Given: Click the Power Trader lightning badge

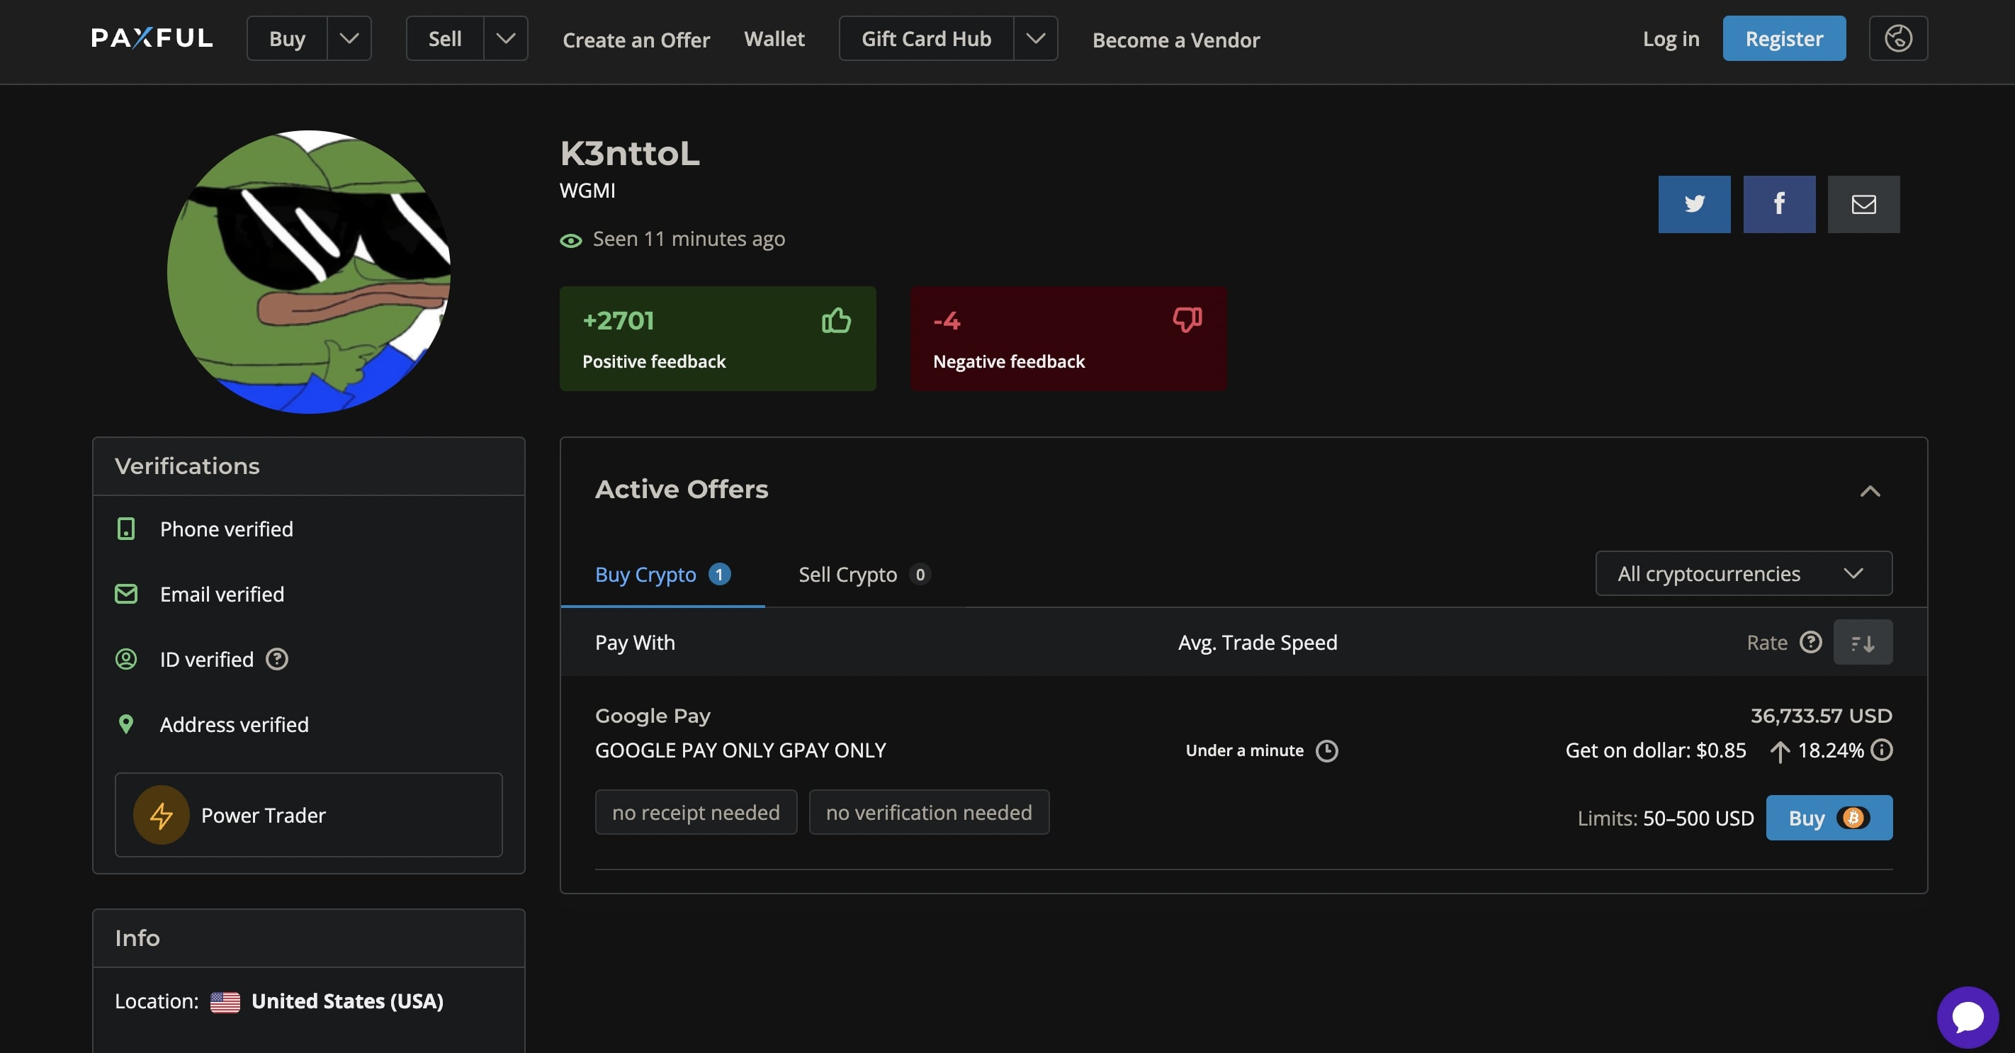Looking at the screenshot, I should [x=161, y=815].
